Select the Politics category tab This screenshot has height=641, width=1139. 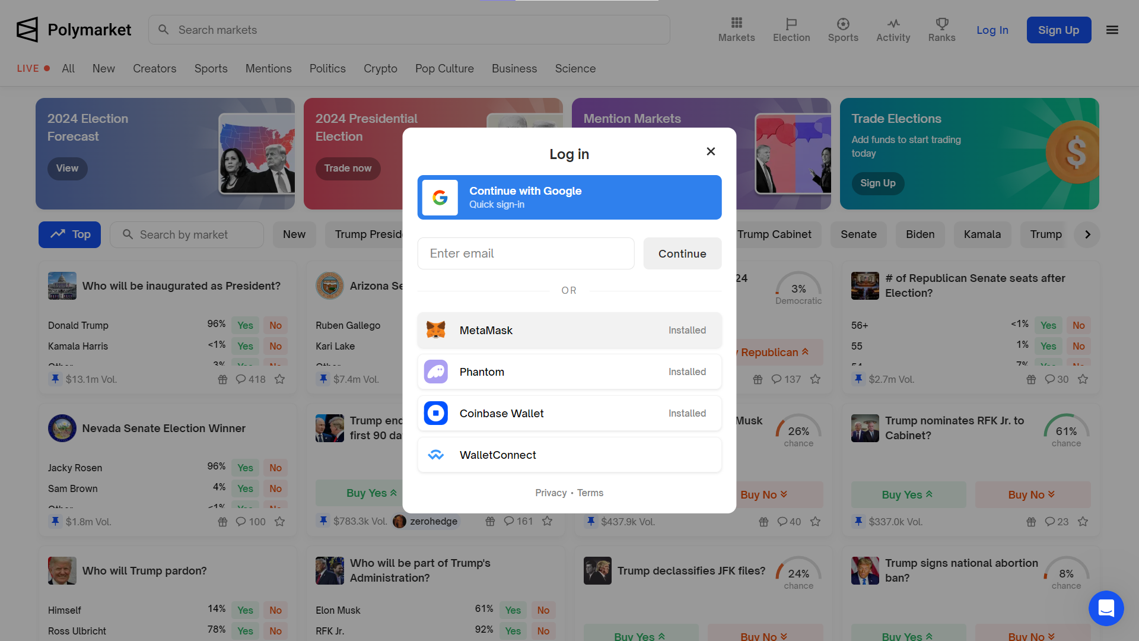[327, 68]
